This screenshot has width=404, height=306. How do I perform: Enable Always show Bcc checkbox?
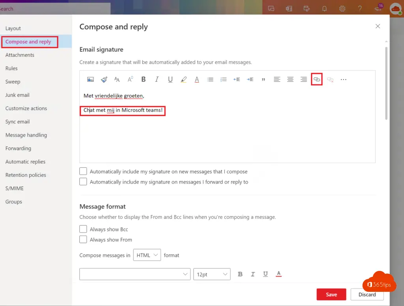(x=83, y=229)
